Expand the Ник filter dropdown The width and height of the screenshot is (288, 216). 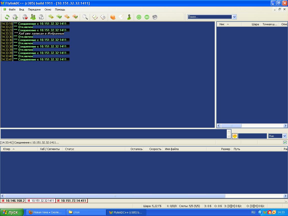(284, 136)
